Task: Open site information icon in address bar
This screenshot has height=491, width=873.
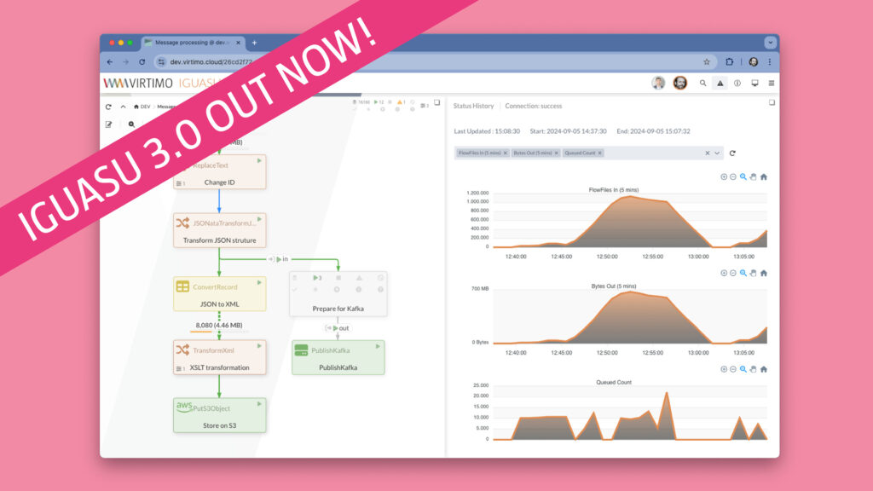Action: [161, 61]
